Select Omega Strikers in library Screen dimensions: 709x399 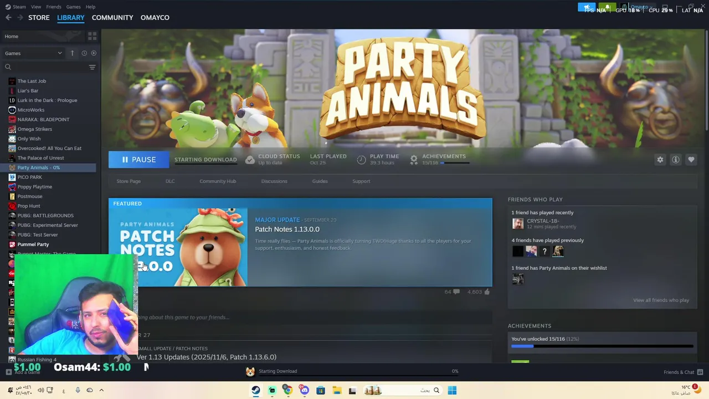click(34, 129)
